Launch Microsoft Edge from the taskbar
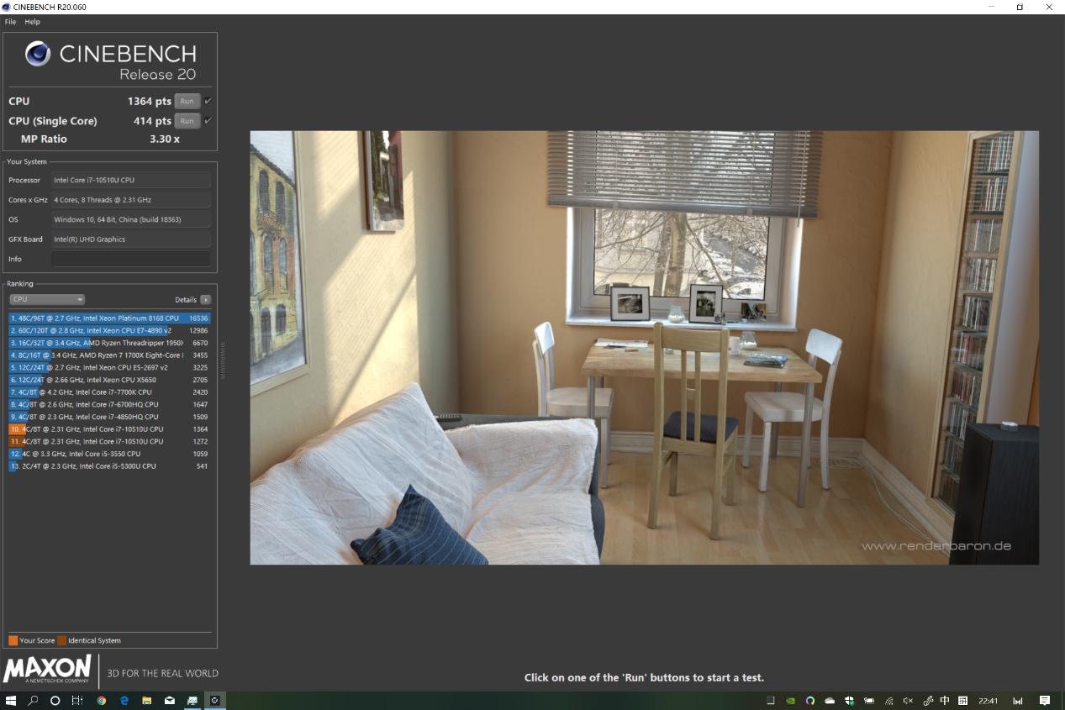Image resolution: width=1065 pixels, height=710 pixels. click(x=124, y=700)
